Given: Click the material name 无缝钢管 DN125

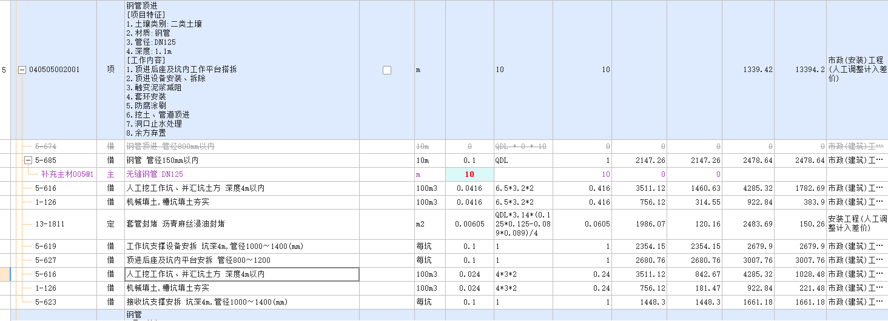Looking at the screenshot, I should (x=155, y=174).
